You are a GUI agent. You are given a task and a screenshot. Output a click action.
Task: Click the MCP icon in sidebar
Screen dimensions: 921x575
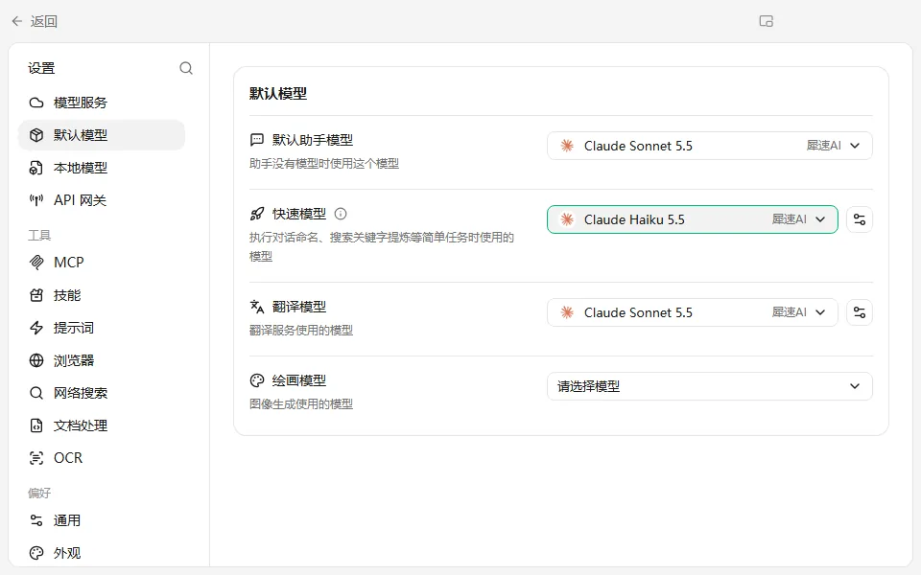(36, 263)
